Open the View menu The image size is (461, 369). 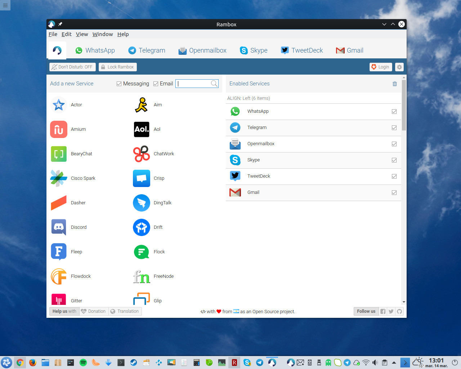pyautogui.click(x=82, y=34)
